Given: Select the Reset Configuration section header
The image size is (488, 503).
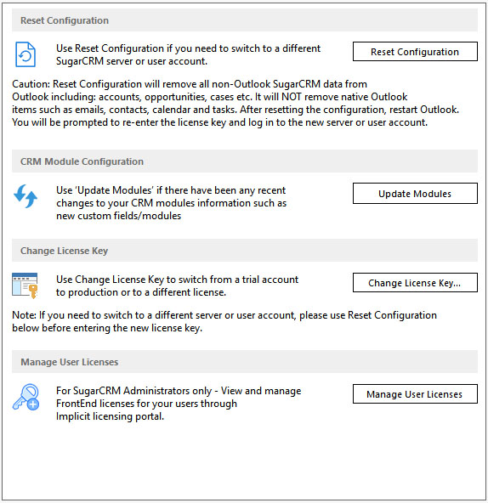Looking at the screenshot, I should [x=245, y=20].
